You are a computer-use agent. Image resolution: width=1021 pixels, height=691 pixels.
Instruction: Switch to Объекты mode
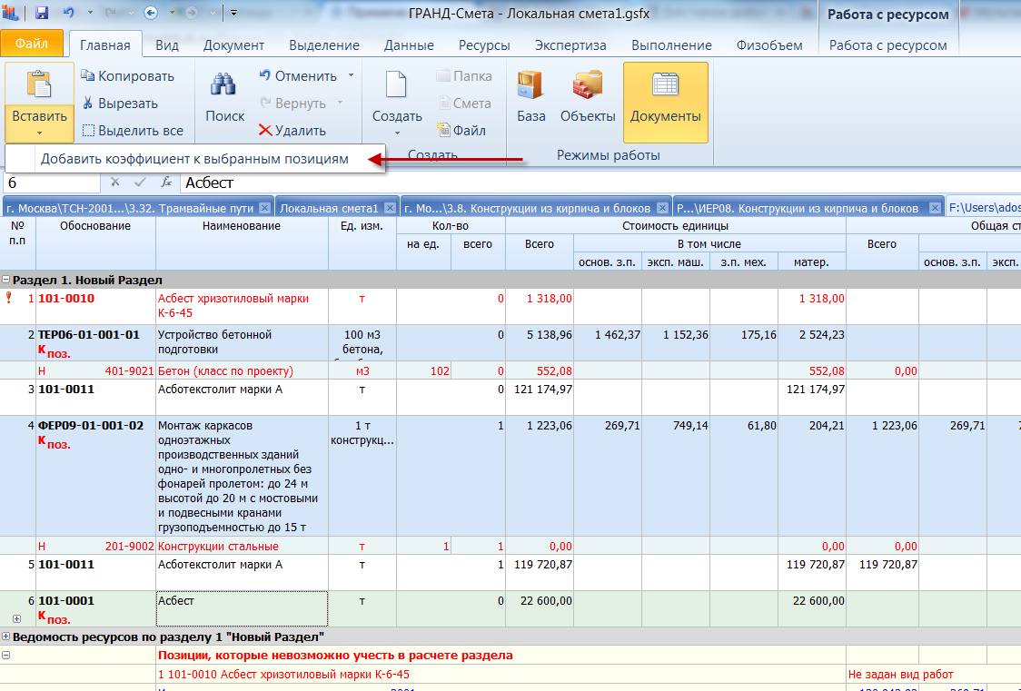(588, 97)
